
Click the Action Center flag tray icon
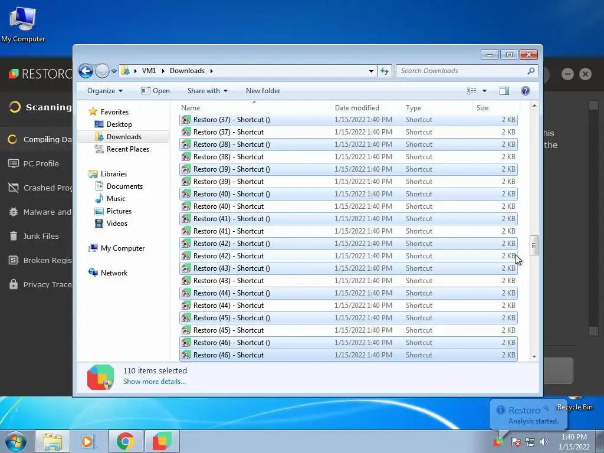point(516,442)
